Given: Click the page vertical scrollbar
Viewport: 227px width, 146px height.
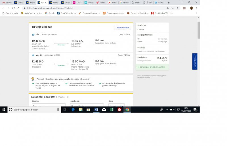Looking at the screenshot, I should (199, 57).
